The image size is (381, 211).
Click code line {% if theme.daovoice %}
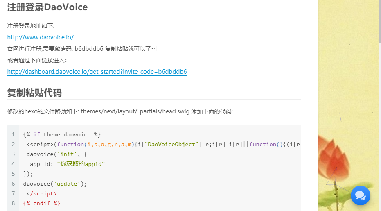click(x=62, y=134)
